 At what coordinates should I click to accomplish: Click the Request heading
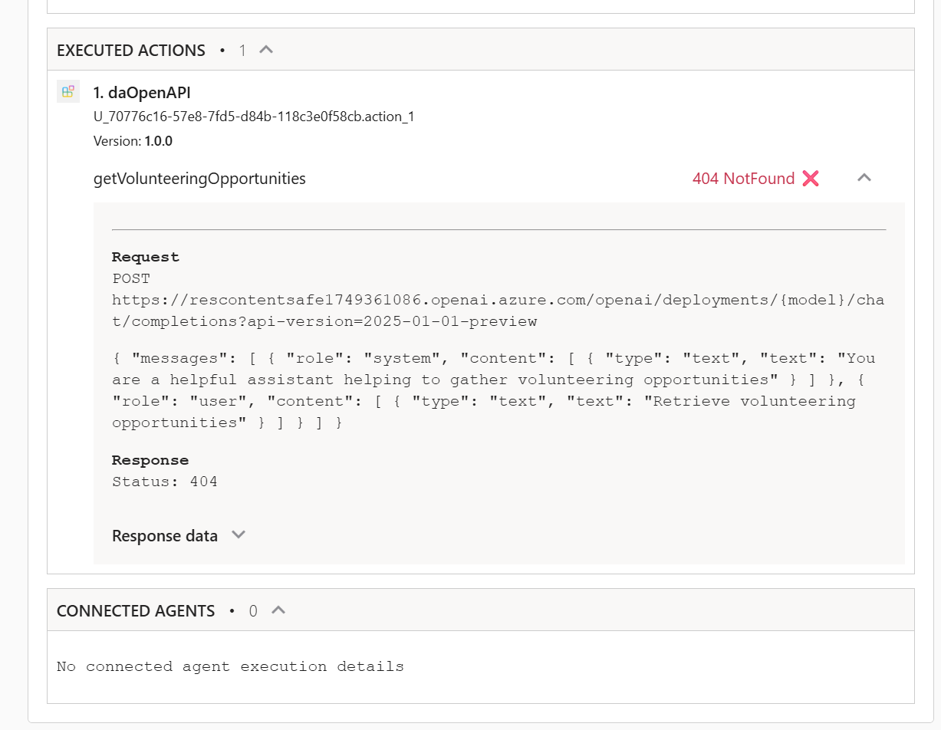click(145, 257)
